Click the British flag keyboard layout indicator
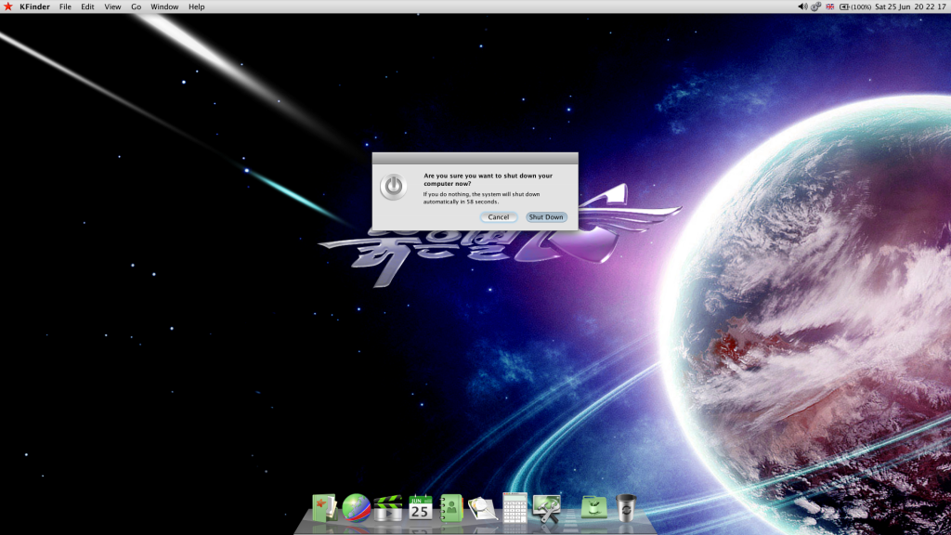This screenshot has width=951, height=535. (x=832, y=7)
